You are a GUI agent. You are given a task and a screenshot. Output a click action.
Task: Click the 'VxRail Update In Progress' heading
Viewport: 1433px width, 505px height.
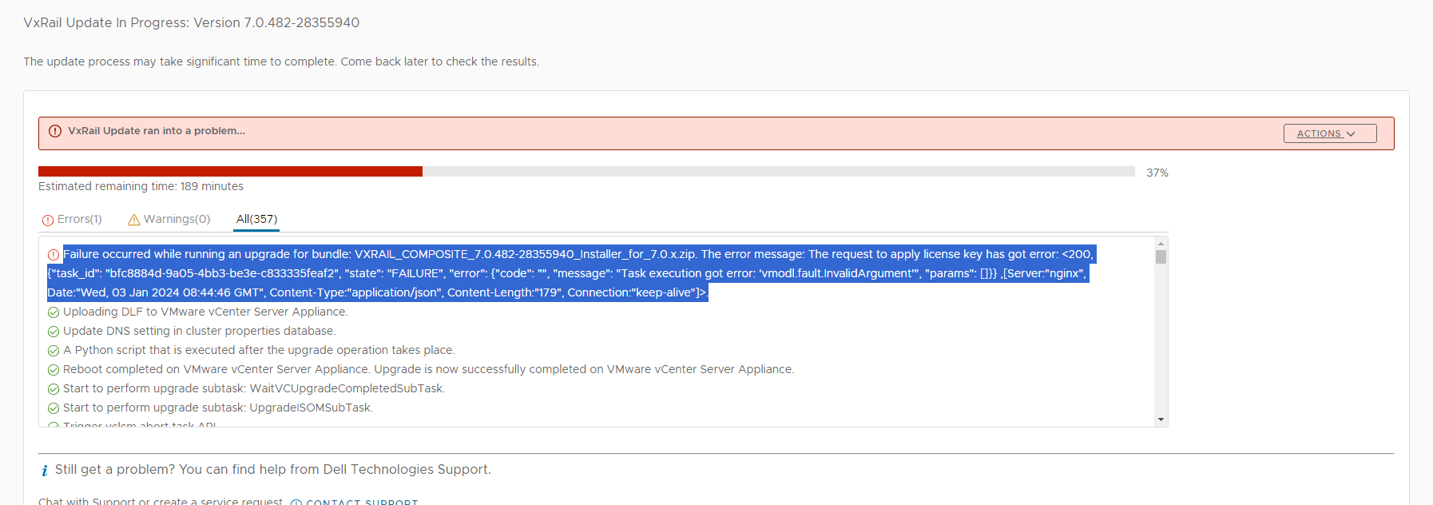[x=192, y=22]
